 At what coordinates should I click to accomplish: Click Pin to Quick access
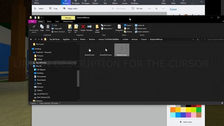tap(34, 29)
